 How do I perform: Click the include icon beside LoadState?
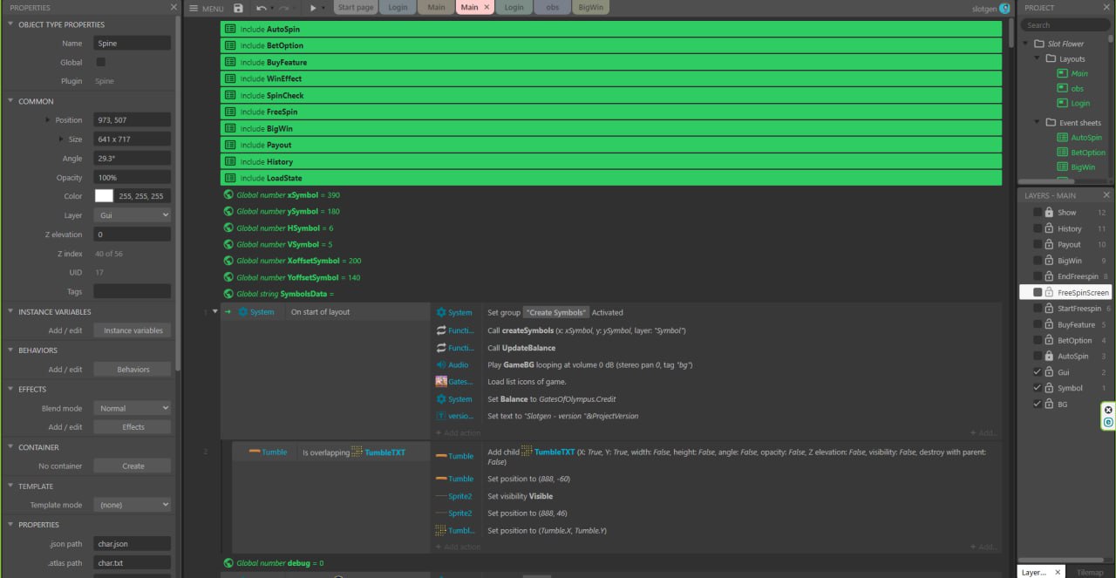230,178
